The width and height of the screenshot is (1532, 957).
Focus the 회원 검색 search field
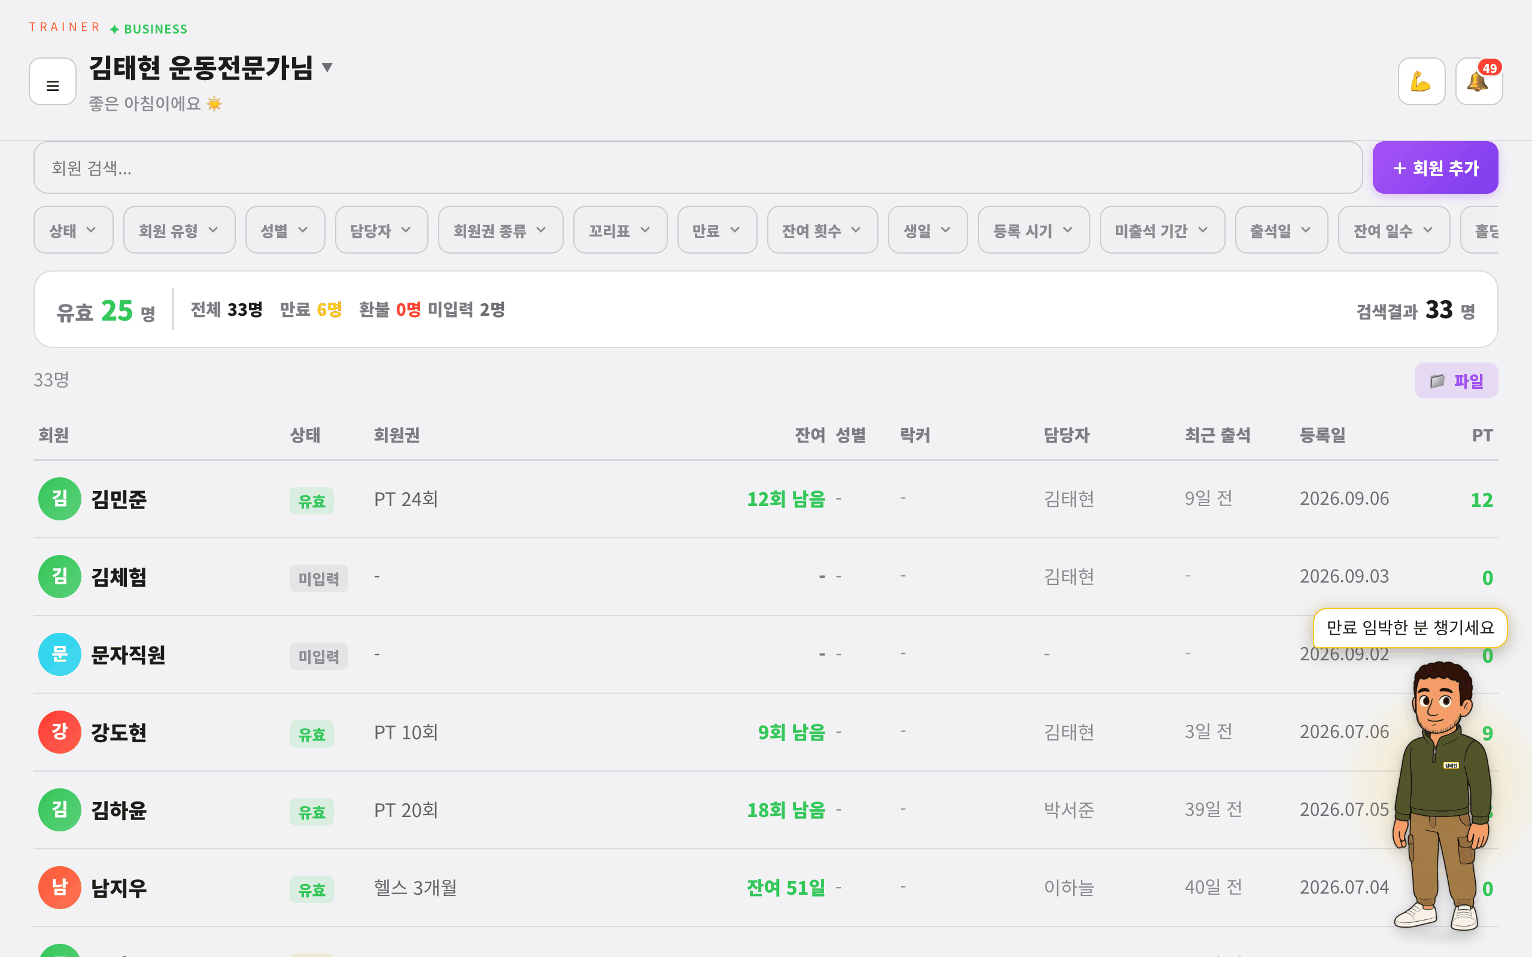click(698, 167)
